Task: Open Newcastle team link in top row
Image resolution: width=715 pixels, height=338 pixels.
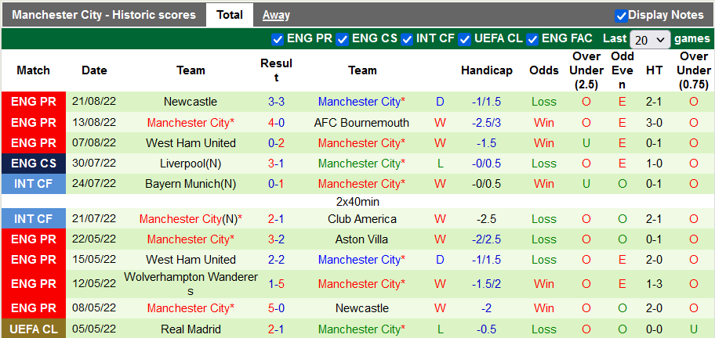Action: tap(191, 102)
